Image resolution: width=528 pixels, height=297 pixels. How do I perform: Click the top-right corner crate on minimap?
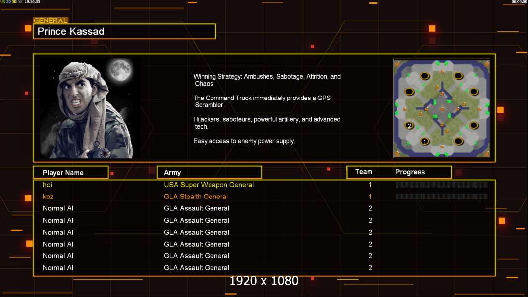tap(486, 63)
